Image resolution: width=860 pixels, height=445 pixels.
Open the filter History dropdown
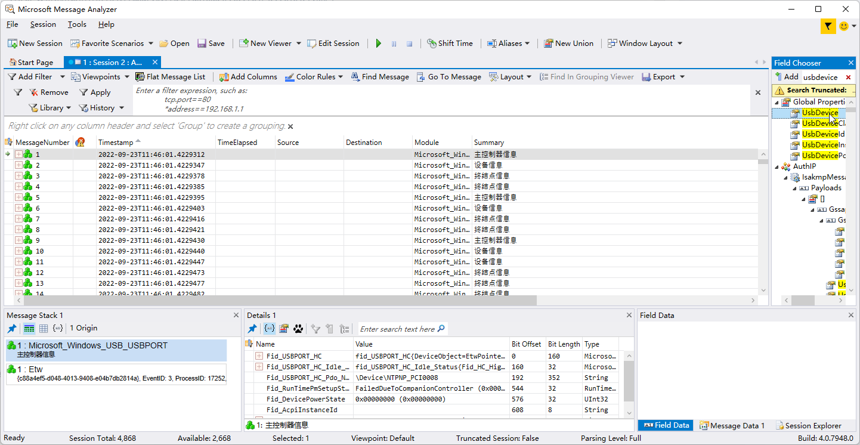pyautogui.click(x=101, y=108)
